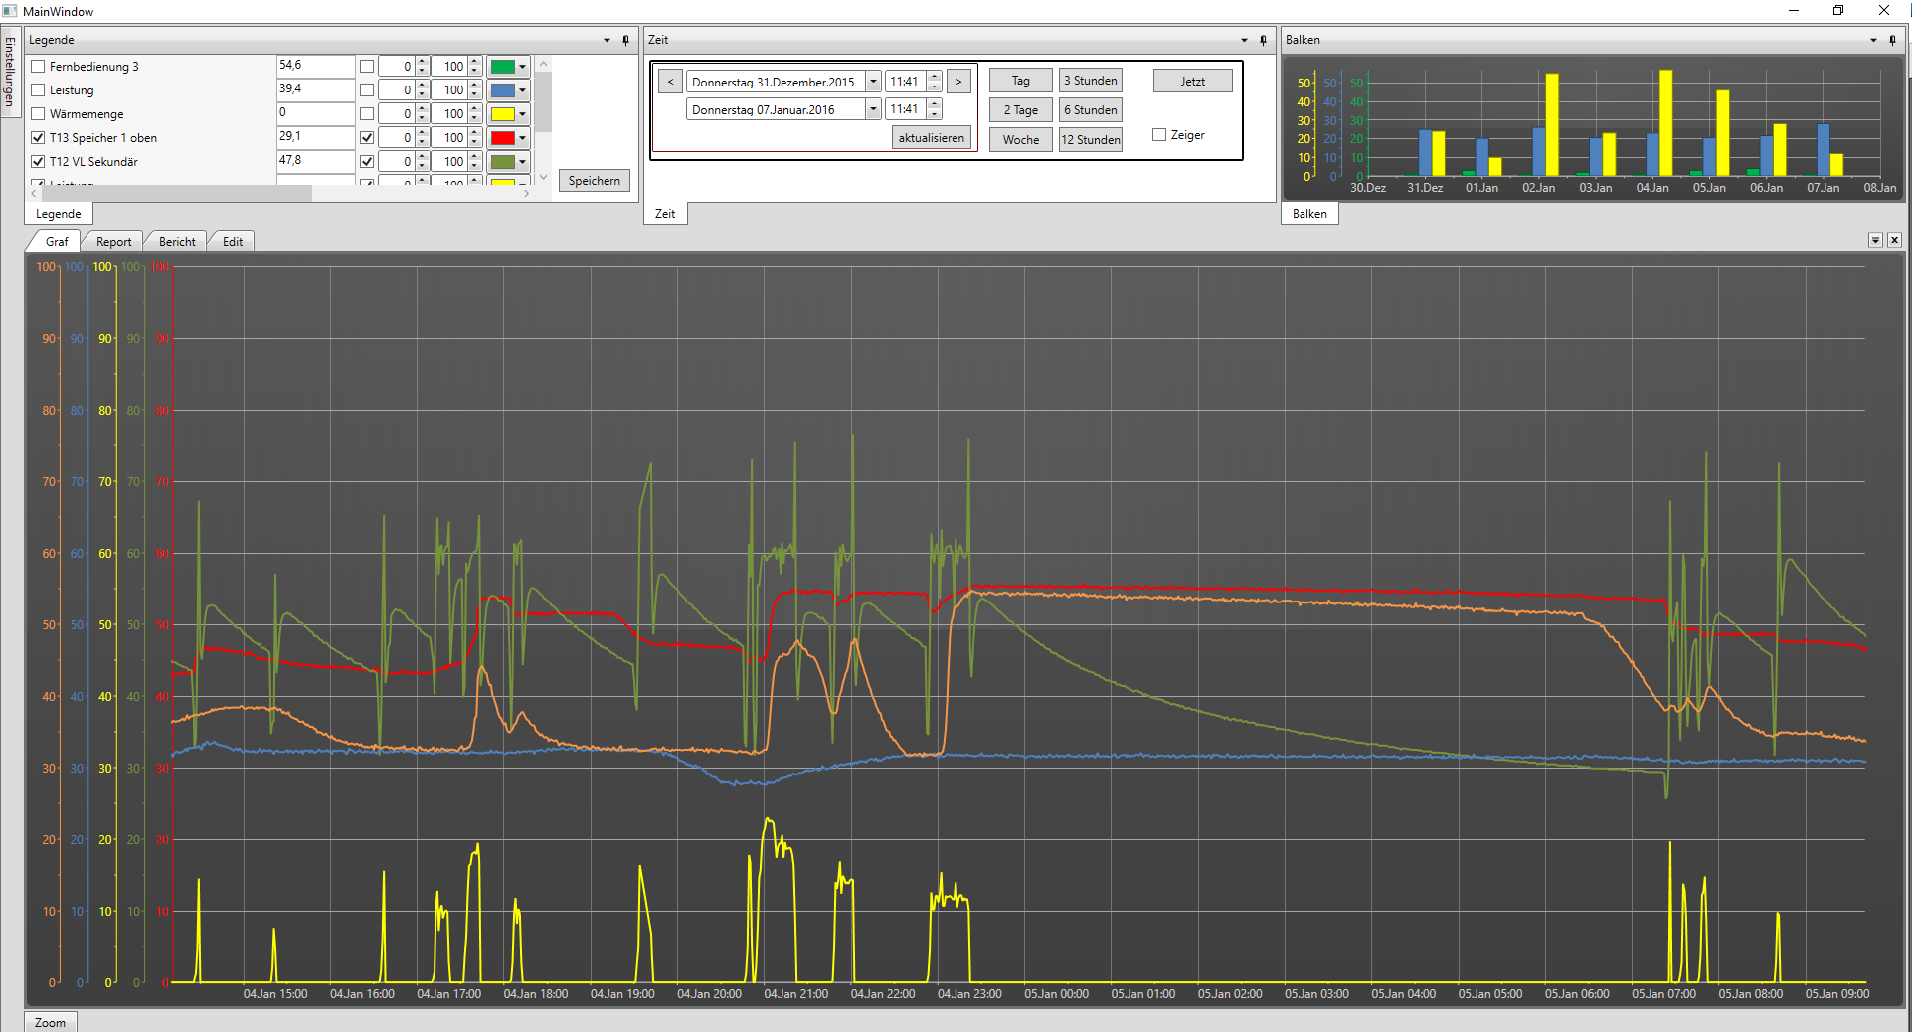Open the Graf document panel options arrow
This screenshot has width=1912, height=1032.
(x=1875, y=240)
